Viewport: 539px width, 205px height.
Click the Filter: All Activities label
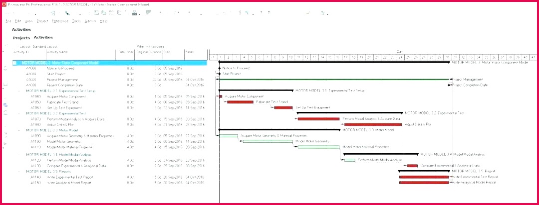click(151, 47)
